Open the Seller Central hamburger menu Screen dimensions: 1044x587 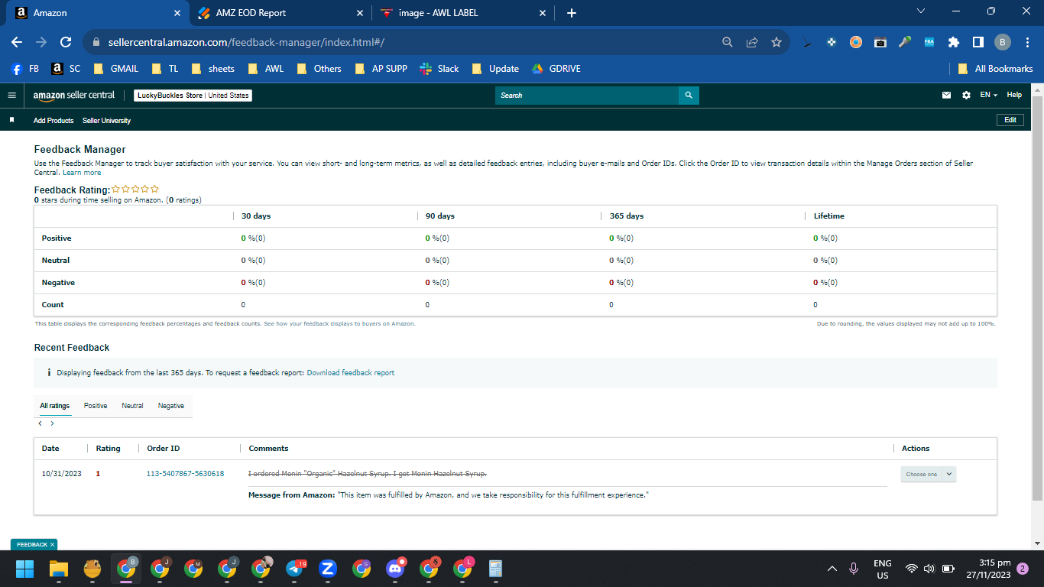click(11, 96)
